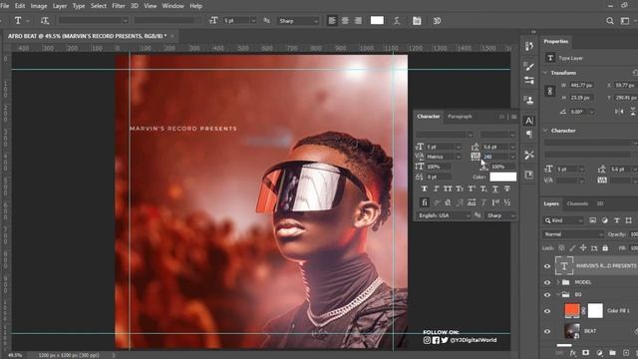Open Sharp anti-aliasing dropdown in options bar

point(298,21)
